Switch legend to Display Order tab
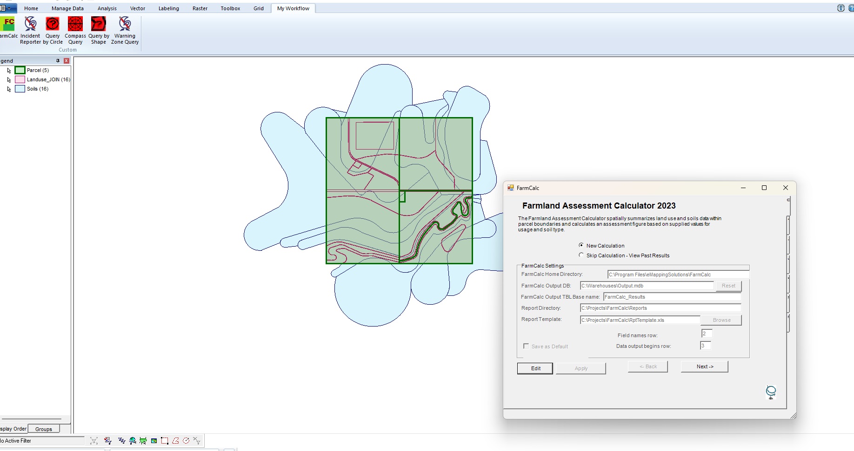The height and width of the screenshot is (451, 854). tap(13, 429)
